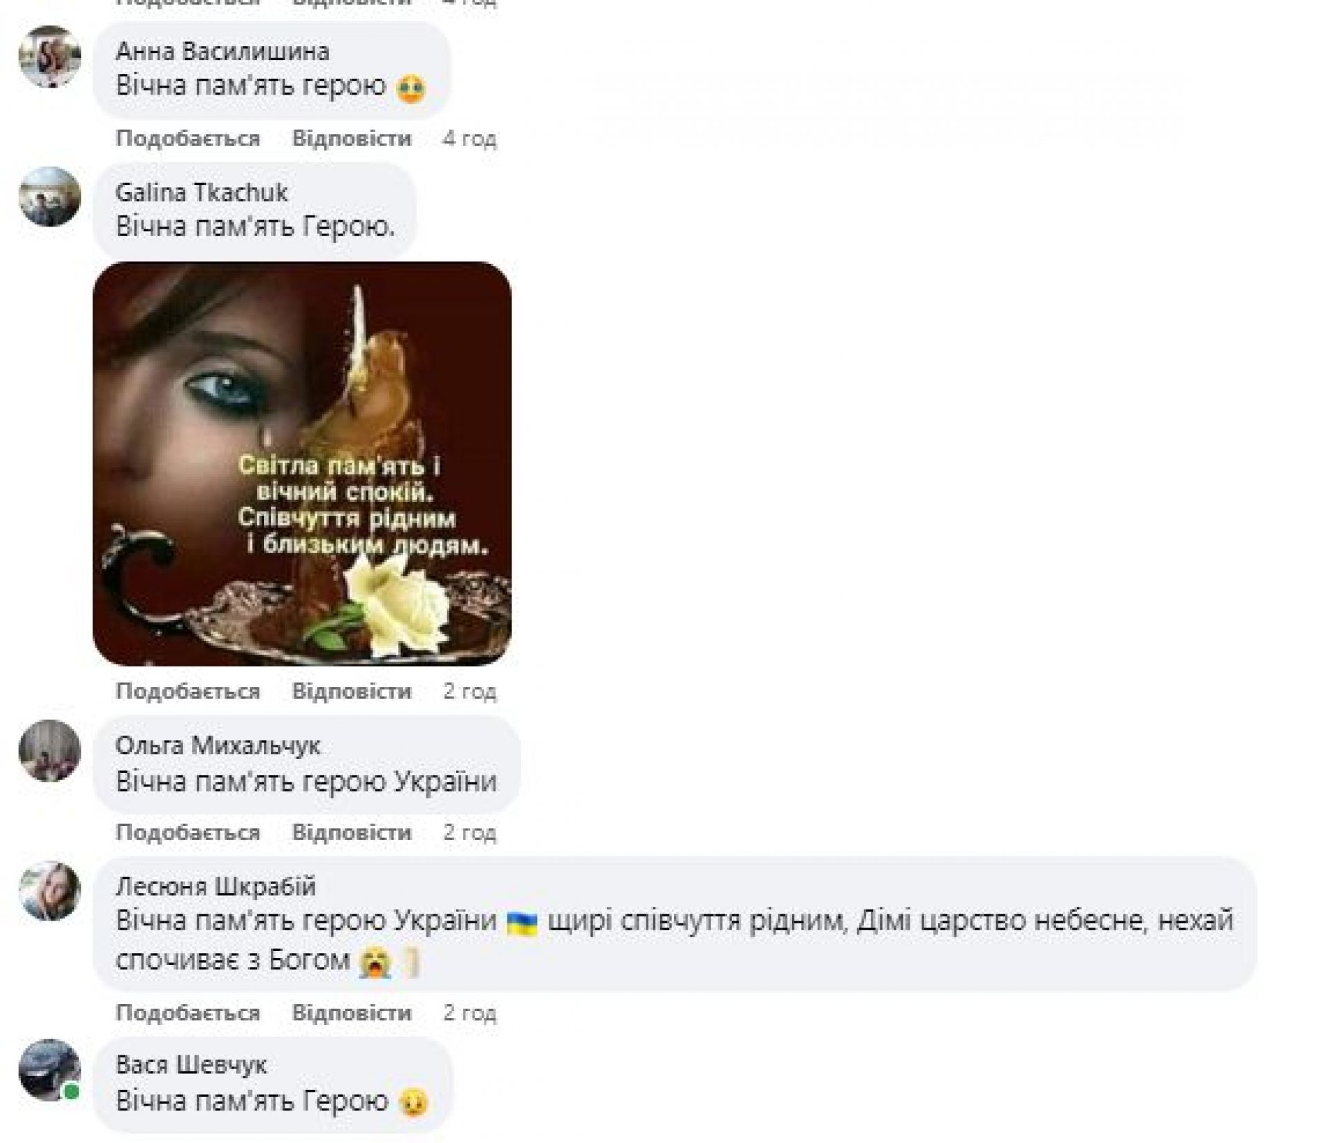Viewport: 1327px width, 1143px height.
Task: Click crying emoji in Анна Василишина's comment
Action: (411, 88)
